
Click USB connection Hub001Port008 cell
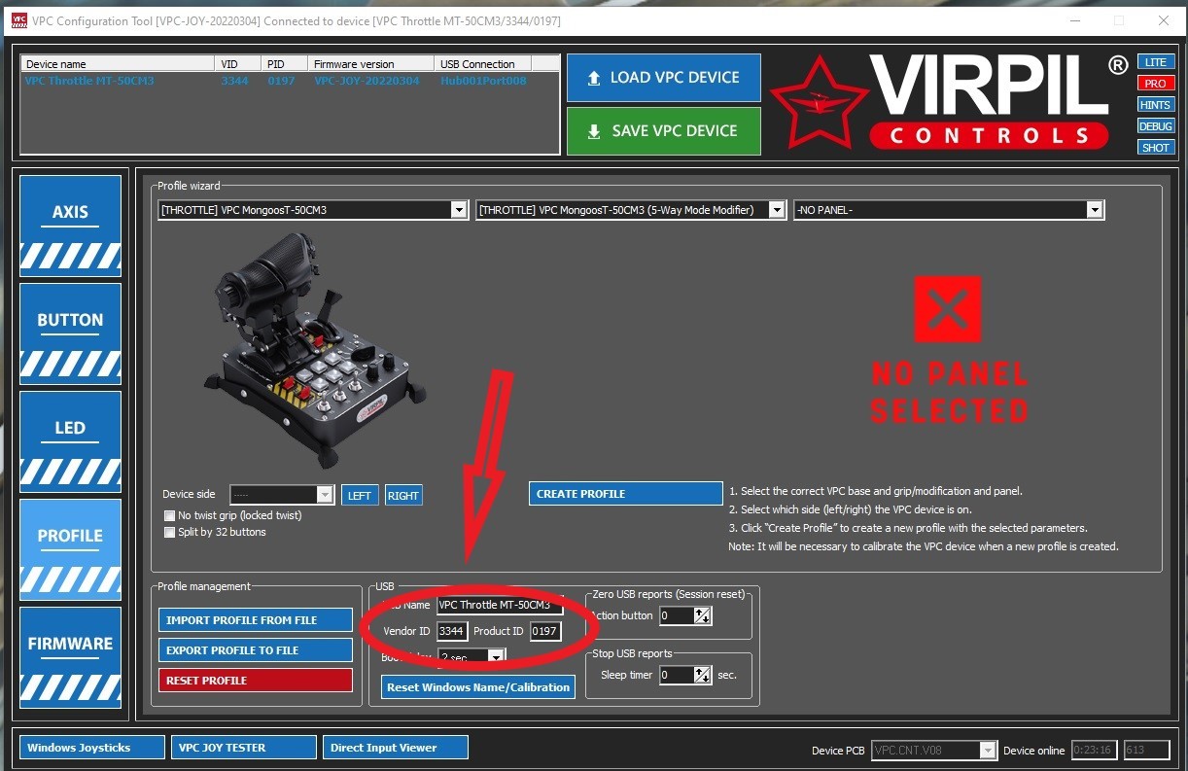click(x=483, y=81)
